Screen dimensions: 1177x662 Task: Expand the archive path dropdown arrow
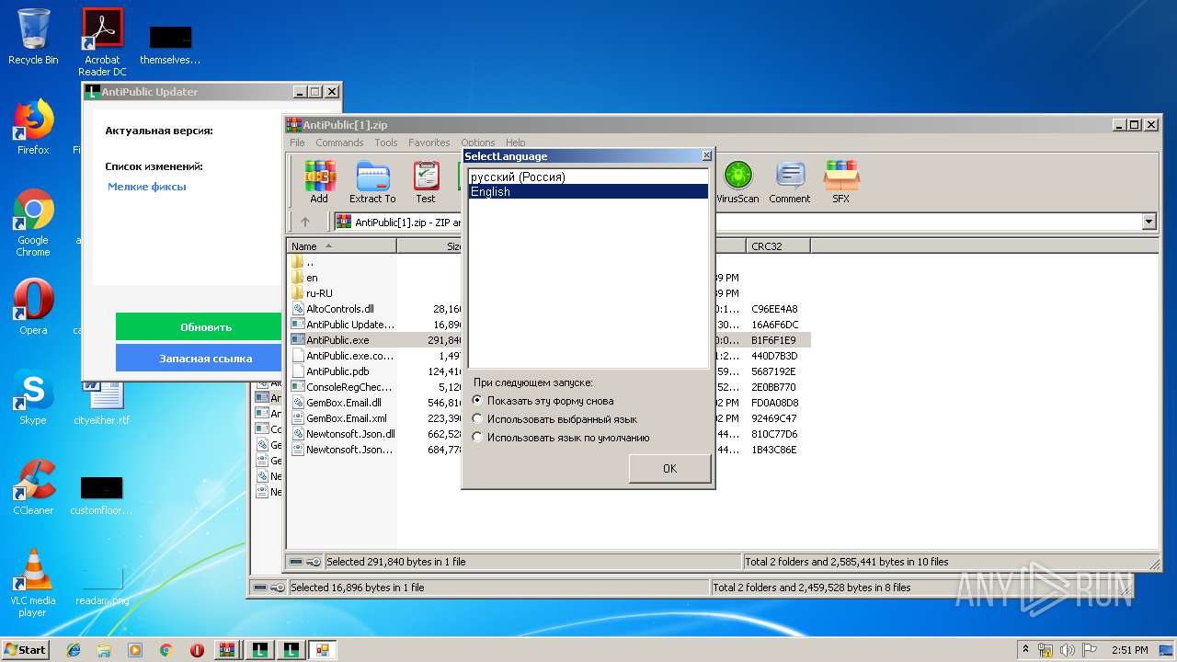(1148, 222)
